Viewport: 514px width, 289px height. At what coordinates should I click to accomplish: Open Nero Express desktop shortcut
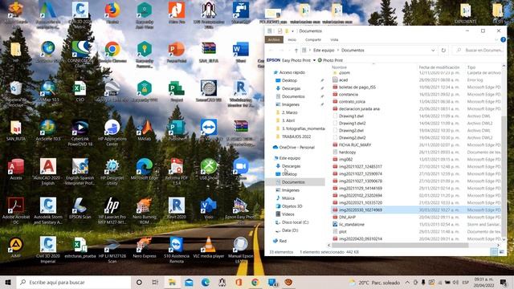145,247
